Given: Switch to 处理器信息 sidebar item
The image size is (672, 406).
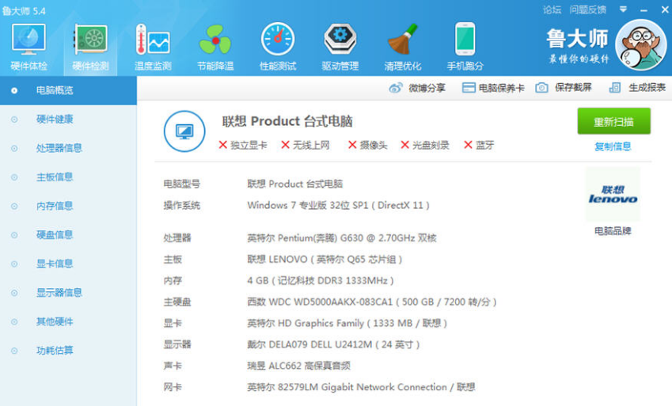Looking at the screenshot, I should click(x=59, y=148).
